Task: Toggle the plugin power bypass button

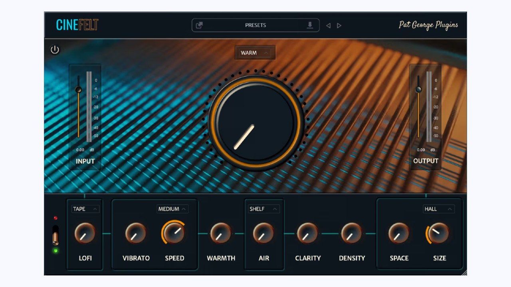Action: point(55,50)
